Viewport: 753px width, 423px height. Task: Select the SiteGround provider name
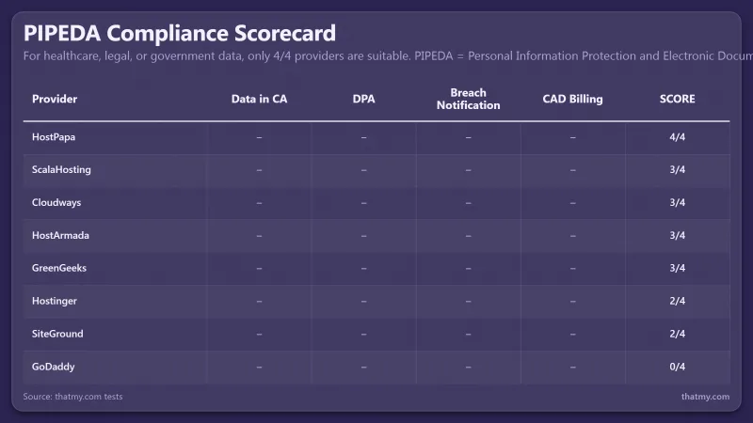point(57,334)
